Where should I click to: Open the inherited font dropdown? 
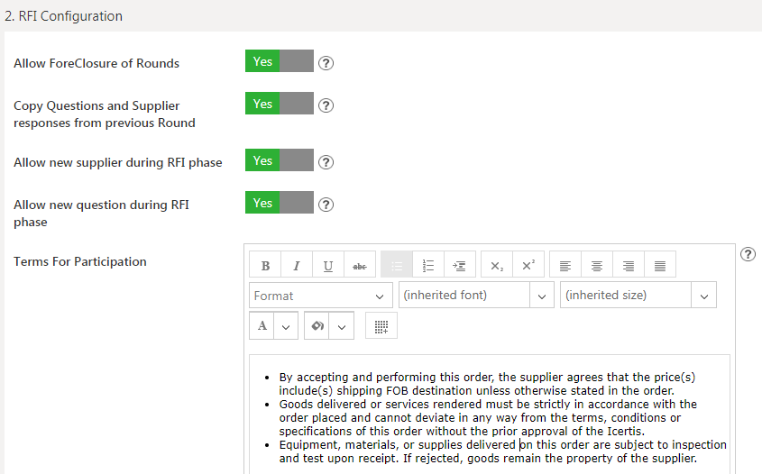click(x=476, y=296)
